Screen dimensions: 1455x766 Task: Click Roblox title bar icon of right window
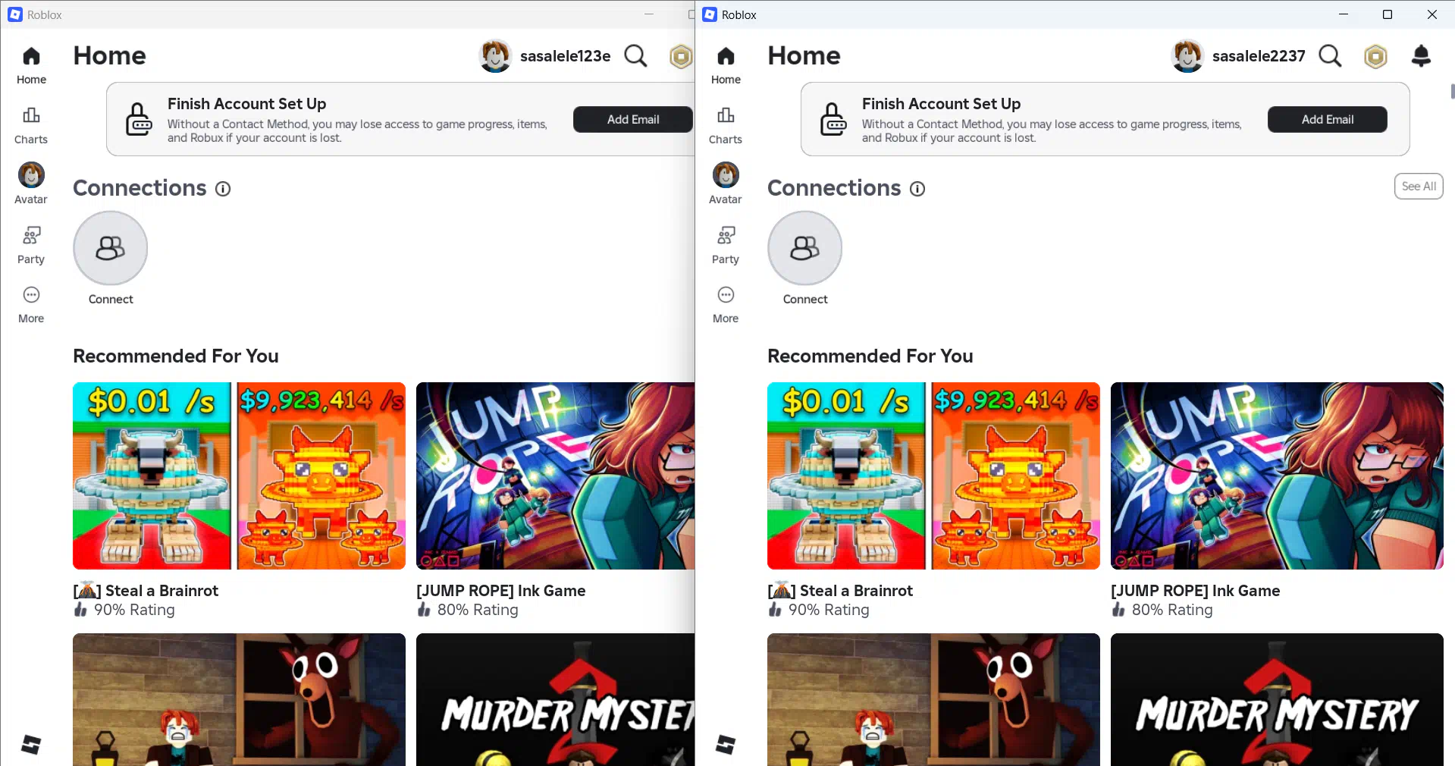coord(710,14)
